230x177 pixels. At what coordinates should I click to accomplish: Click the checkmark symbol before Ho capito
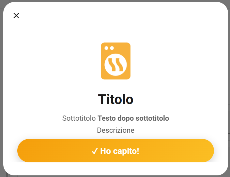click(95, 151)
